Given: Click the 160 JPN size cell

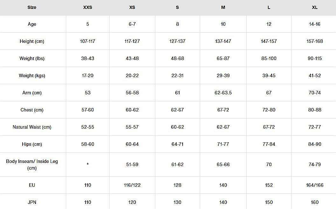Looking at the screenshot, I should point(314,202).
